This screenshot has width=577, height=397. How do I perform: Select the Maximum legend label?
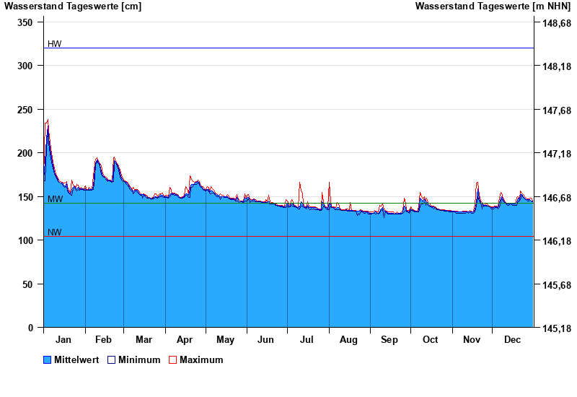(x=201, y=360)
